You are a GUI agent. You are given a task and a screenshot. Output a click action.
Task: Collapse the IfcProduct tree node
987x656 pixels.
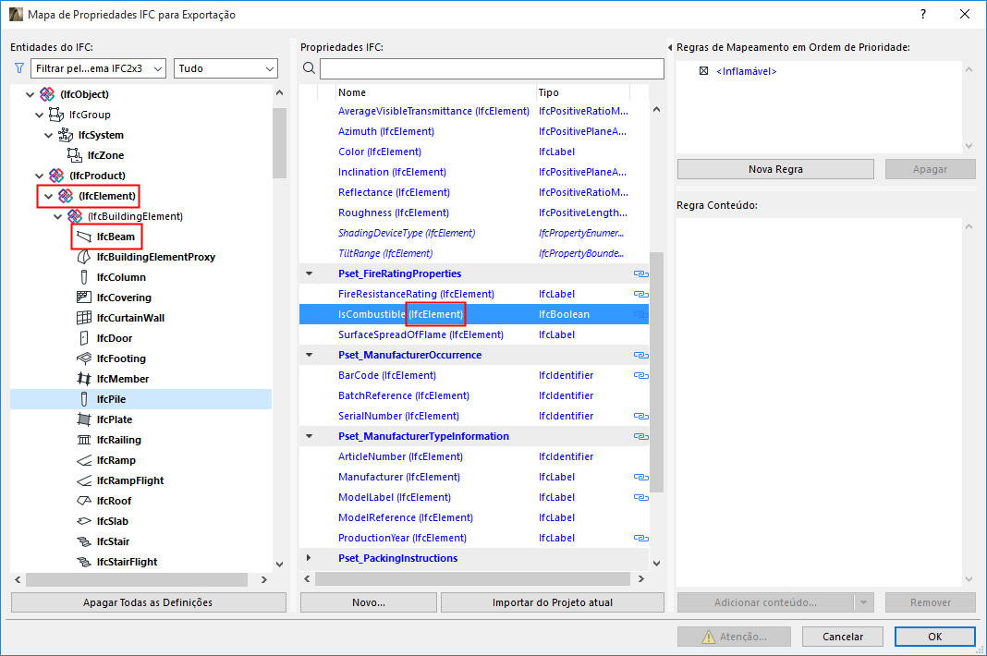(x=39, y=176)
